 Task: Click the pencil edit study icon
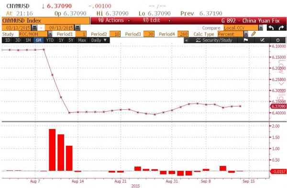pyautogui.click(x=254, y=34)
